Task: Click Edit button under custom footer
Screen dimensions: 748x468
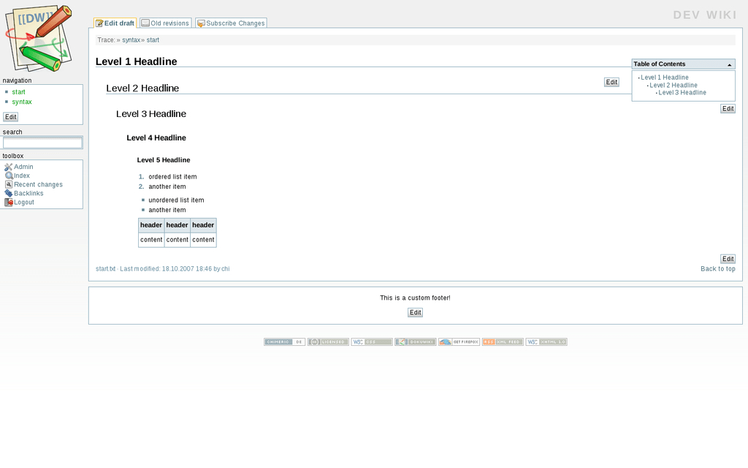Action: [x=415, y=312]
